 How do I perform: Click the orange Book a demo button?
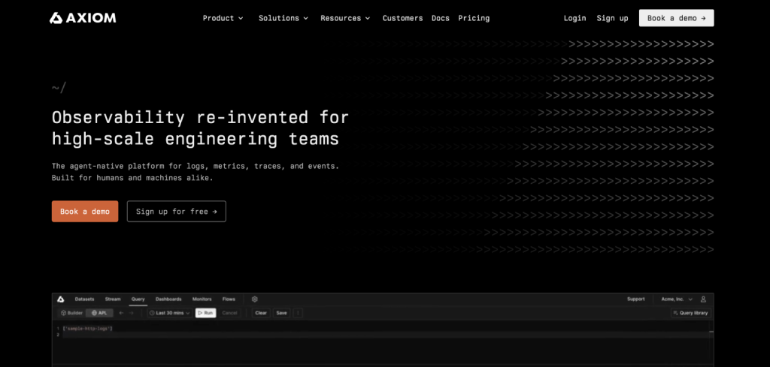pos(85,211)
